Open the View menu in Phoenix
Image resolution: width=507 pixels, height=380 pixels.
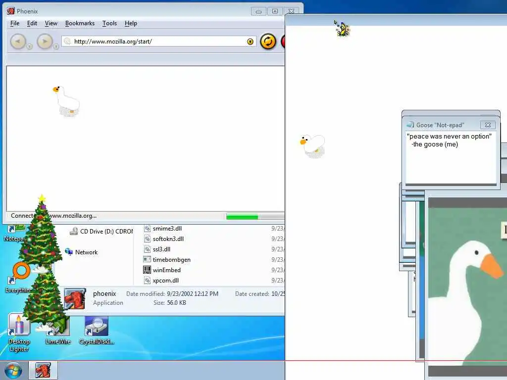pyautogui.click(x=51, y=23)
